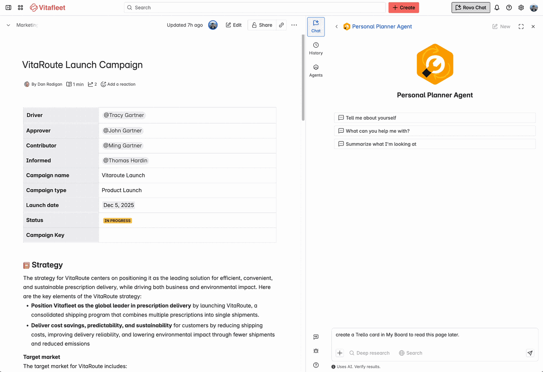The width and height of the screenshot is (543, 372).
Task: Select 'Tell me about yourself' suggestion
Action: point(435,118)
